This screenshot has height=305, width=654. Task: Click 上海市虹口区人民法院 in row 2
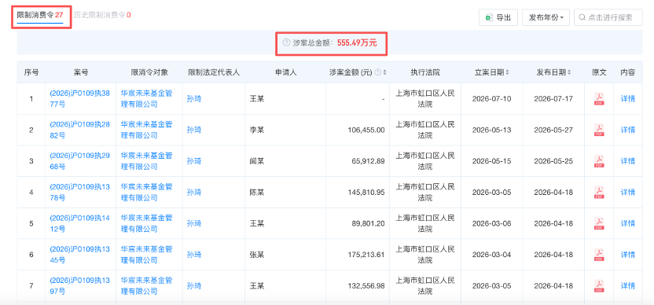425,130
